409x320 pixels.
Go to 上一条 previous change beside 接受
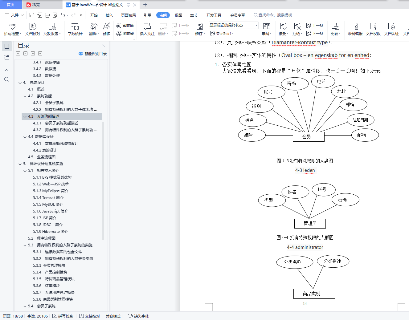[315, 25]
